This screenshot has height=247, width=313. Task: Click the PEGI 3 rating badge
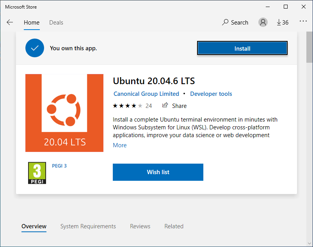pyautogui.click(x=37, y=173)
